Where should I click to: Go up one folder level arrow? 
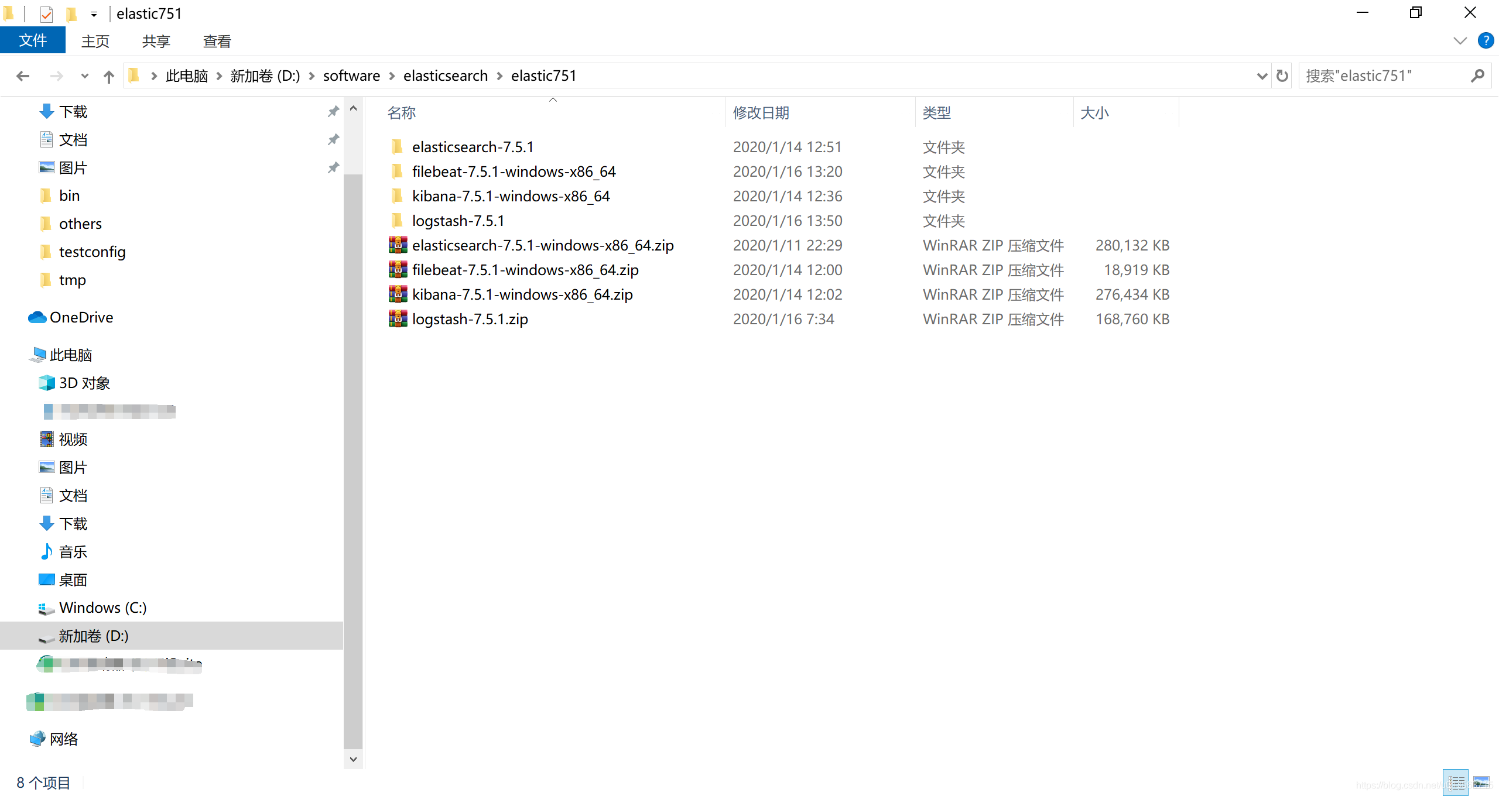pyautogui.click(x=109, y=76)
